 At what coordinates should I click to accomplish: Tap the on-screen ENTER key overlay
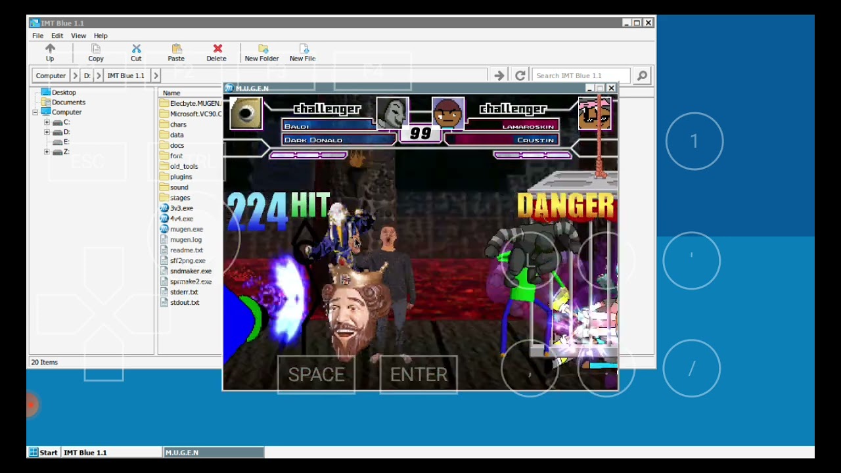tap(419, 374)
